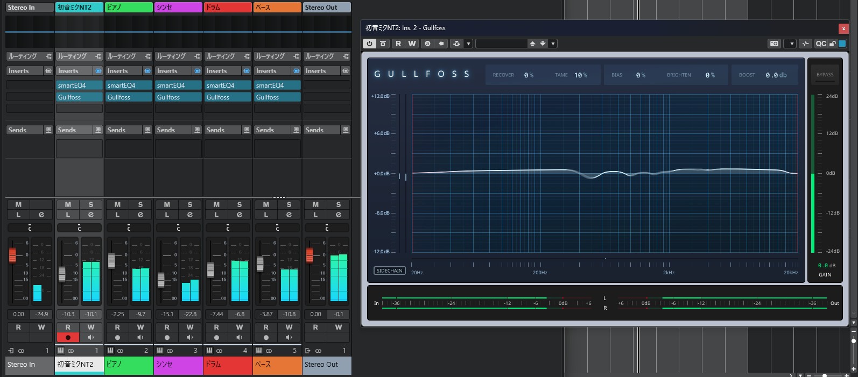
Task: Toggle the Gullfoss plugin power button
Action: click(x=369, y=44)
